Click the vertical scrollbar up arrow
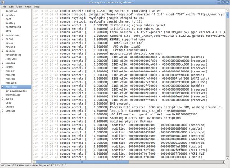This screenshot has width=230, height=168. click(x=227, y=11)
